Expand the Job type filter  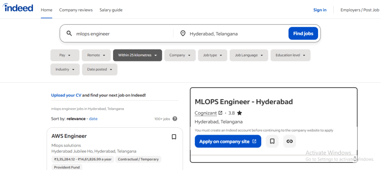point(212,55)
